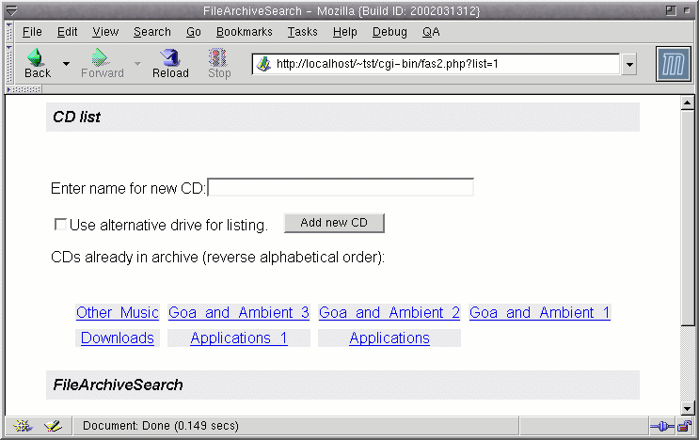
Task: Click the Back navigation button
Action: [37, 63]
